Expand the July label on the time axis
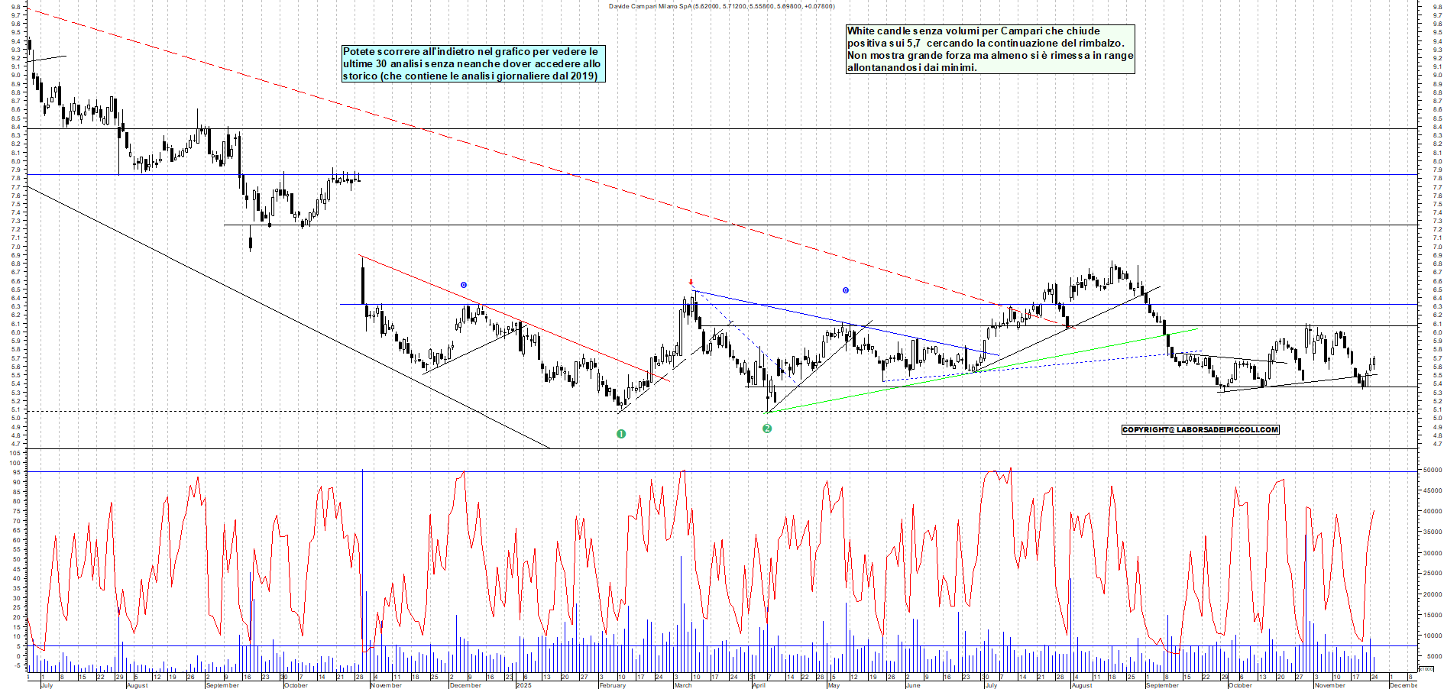1444x689 pixels. (46, 686)
